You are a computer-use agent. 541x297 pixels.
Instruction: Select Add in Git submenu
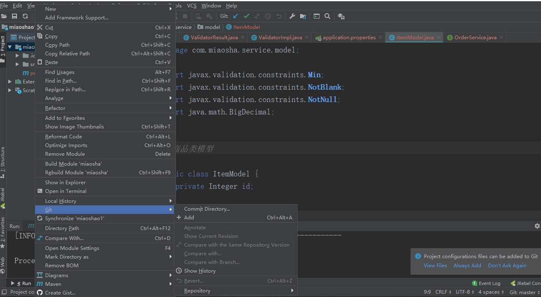coord(235,217)
